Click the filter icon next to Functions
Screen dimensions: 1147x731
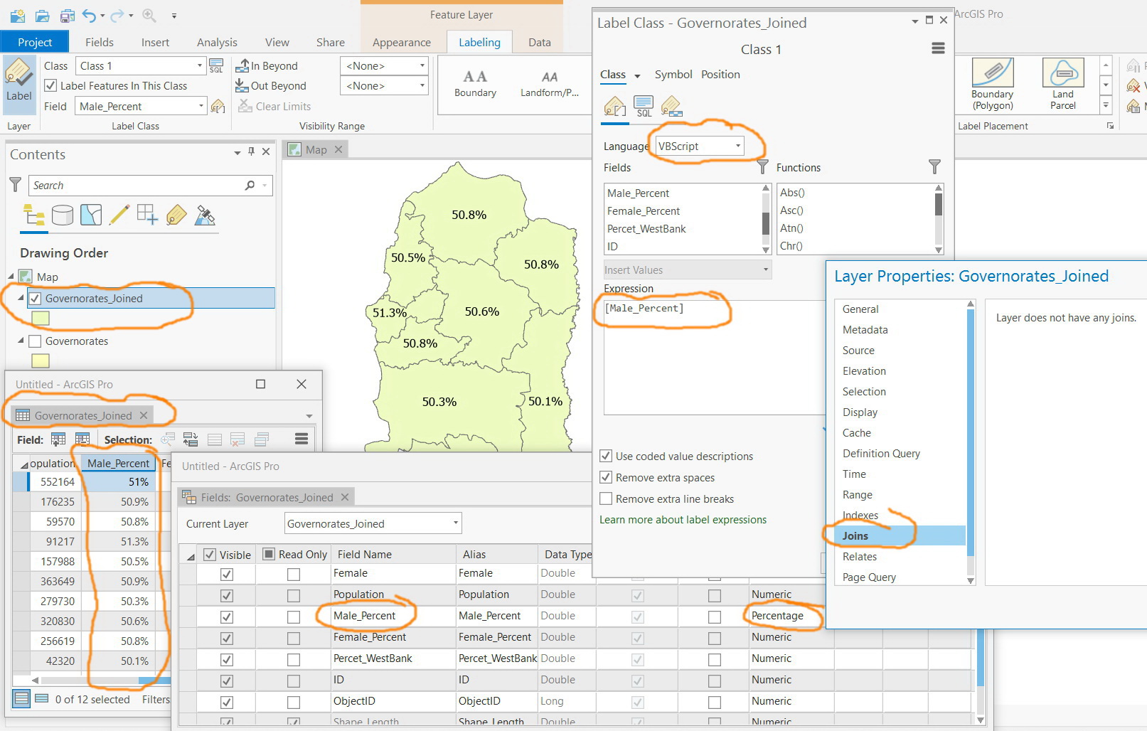[x=934, y=167]
